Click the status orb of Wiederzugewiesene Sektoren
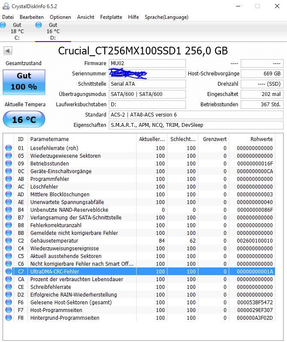The width and height of the screenshot is (287, 342). coord(9,156)
